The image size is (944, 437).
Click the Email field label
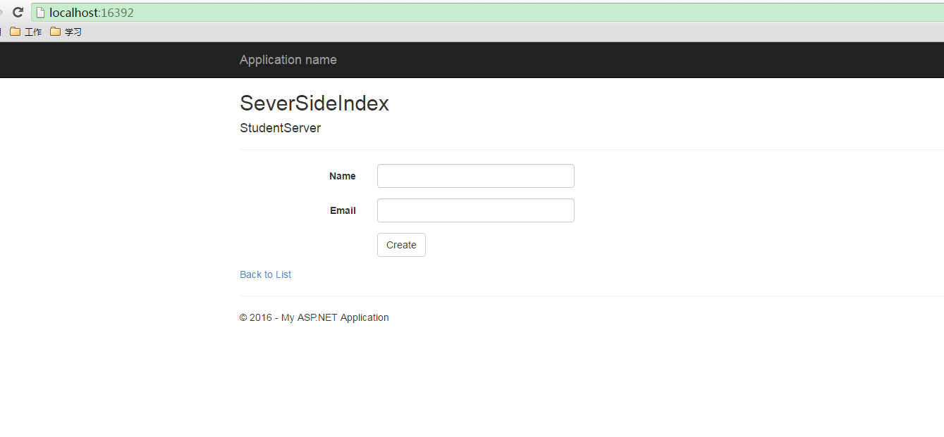pos(343,210)
